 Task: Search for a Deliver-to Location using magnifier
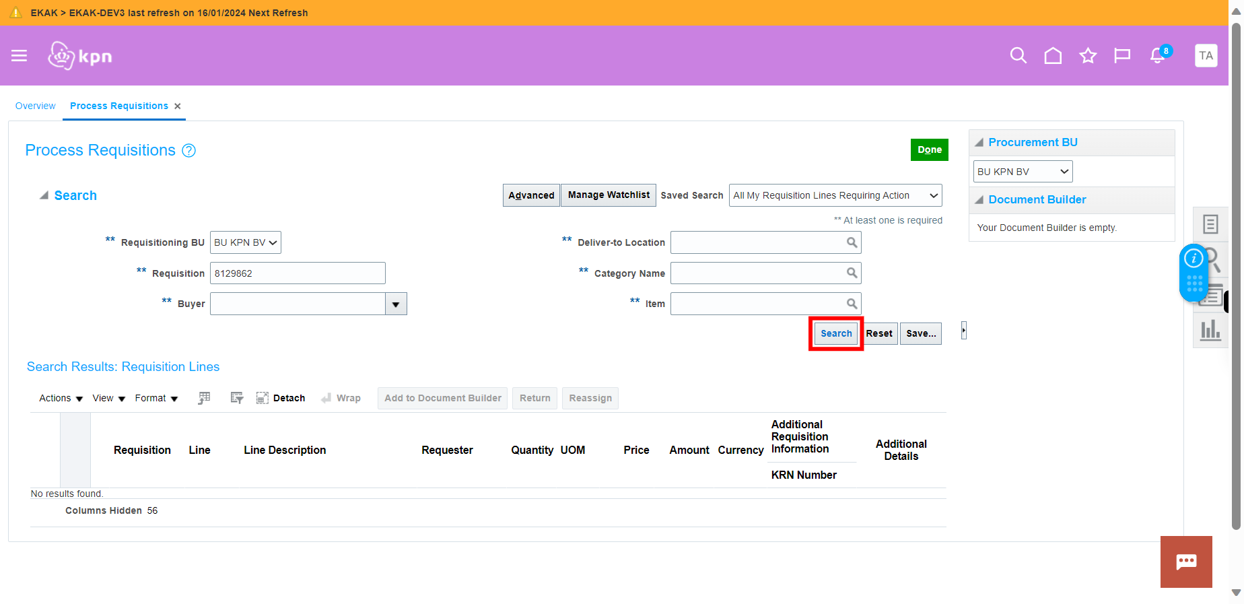(852, 242)
